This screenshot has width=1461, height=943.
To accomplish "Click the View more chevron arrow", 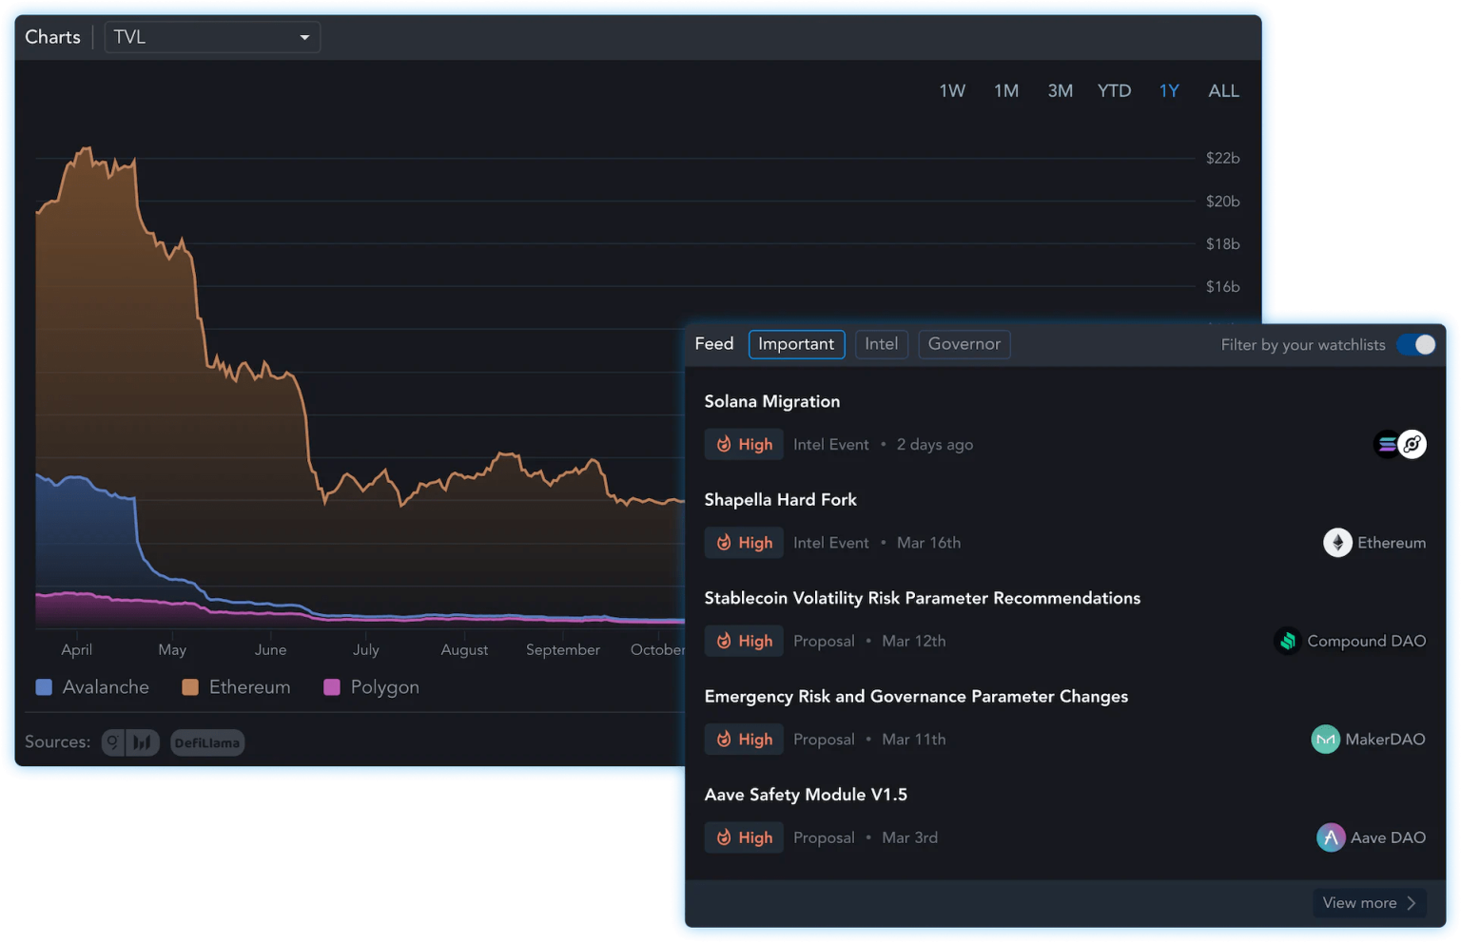I will [1412, 903].
